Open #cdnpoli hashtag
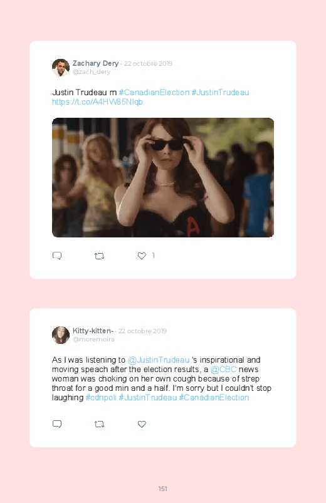326x503 pixels. click(x=101, y=398)
